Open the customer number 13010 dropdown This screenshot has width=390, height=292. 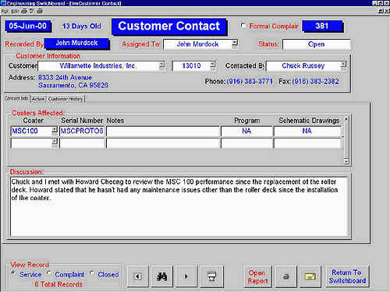coord(213,65)
